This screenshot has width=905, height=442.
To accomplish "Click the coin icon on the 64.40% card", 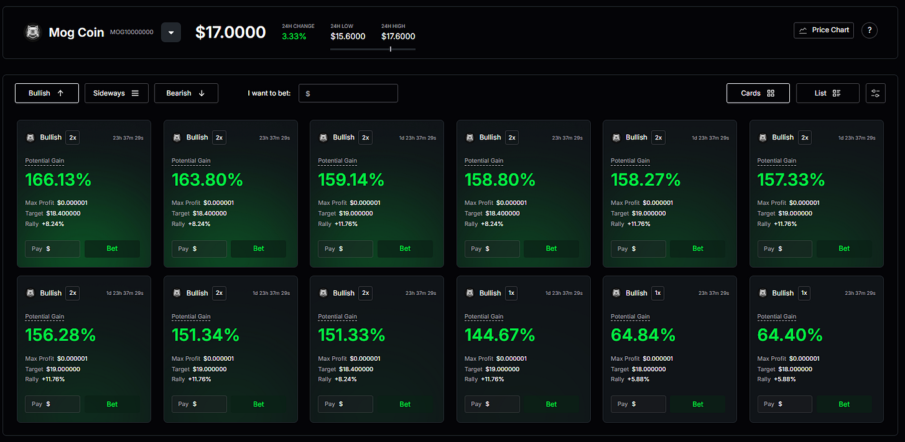I will click(x=762, y=293).
